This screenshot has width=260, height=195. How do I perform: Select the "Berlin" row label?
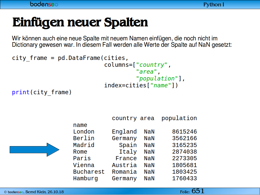click(x=84, y=138)
